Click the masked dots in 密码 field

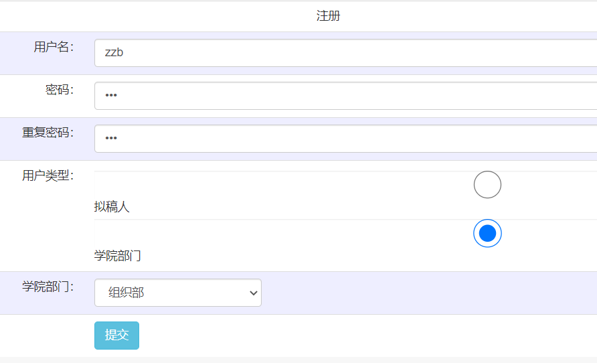111,96
